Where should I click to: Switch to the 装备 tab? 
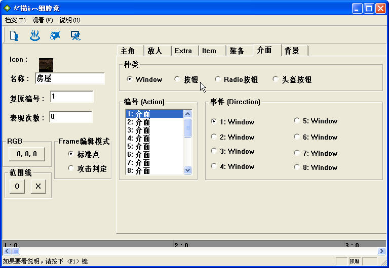point(240,51)
